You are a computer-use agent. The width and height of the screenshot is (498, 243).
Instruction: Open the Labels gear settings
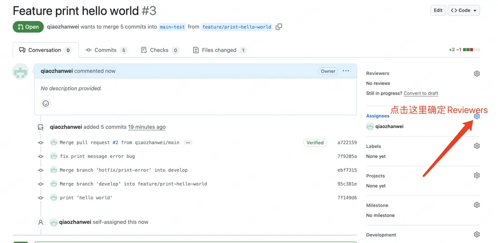[x=476, y=146]
